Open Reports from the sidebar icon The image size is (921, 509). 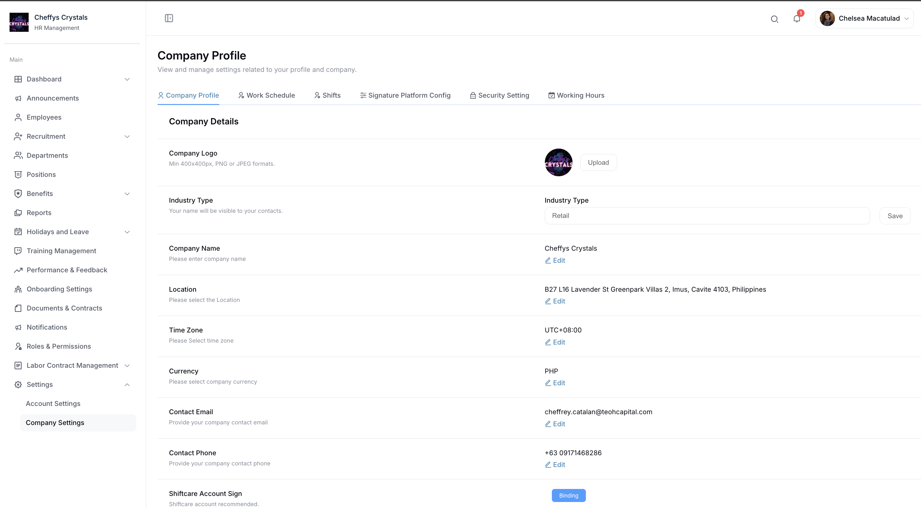pyautogui.click(x=18, y=213)
